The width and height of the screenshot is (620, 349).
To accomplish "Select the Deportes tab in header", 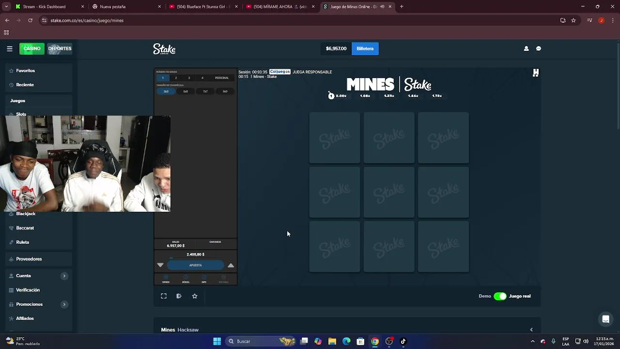I will coord(60,48).
